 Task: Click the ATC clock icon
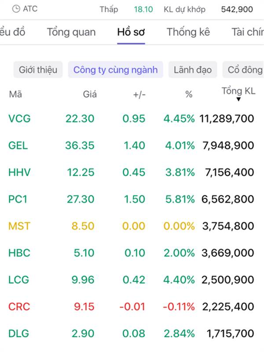[16, 9]
